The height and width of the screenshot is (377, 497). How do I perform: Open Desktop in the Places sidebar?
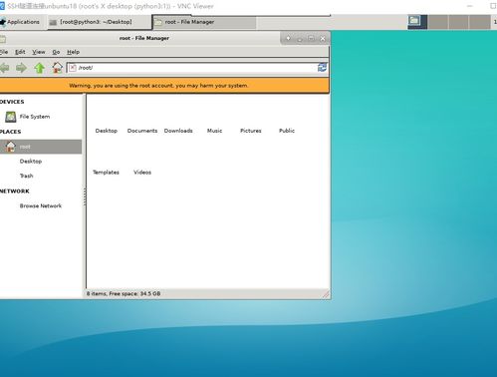coord(31,162)
